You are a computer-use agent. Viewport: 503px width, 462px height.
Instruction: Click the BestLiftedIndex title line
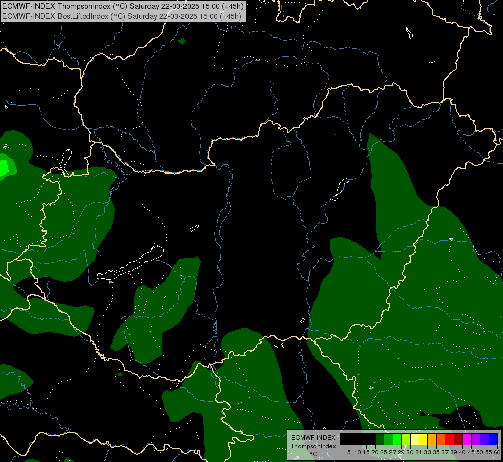(122, 16)
